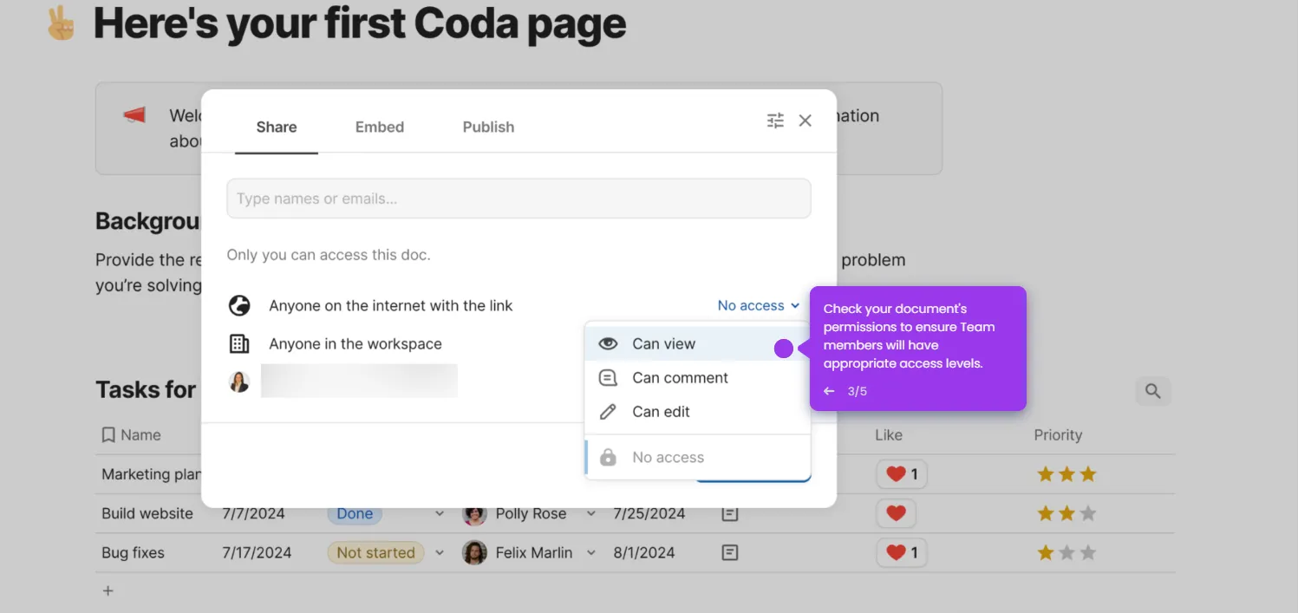The width and height of the screenshot is (1298, 613).
Task: Add a new row with plus icon
Action: tap(108, 590)
